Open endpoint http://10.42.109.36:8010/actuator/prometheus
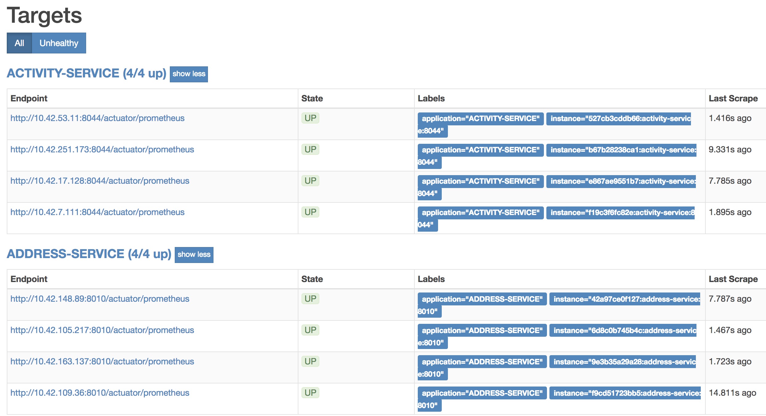Screen dimensions: 766x416 [100, 393]
